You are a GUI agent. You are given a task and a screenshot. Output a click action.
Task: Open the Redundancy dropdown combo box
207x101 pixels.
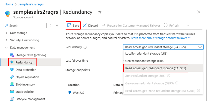pyautogui.click(x=163, y=47)
